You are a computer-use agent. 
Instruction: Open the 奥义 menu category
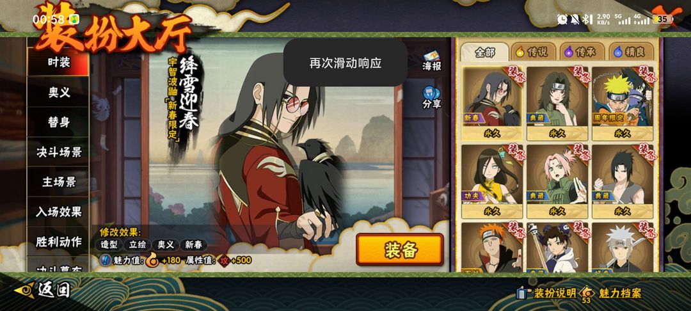(x=59, y=92)
